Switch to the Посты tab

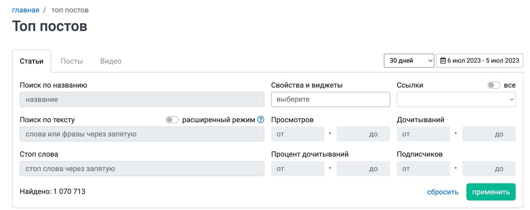coord(72,61)
